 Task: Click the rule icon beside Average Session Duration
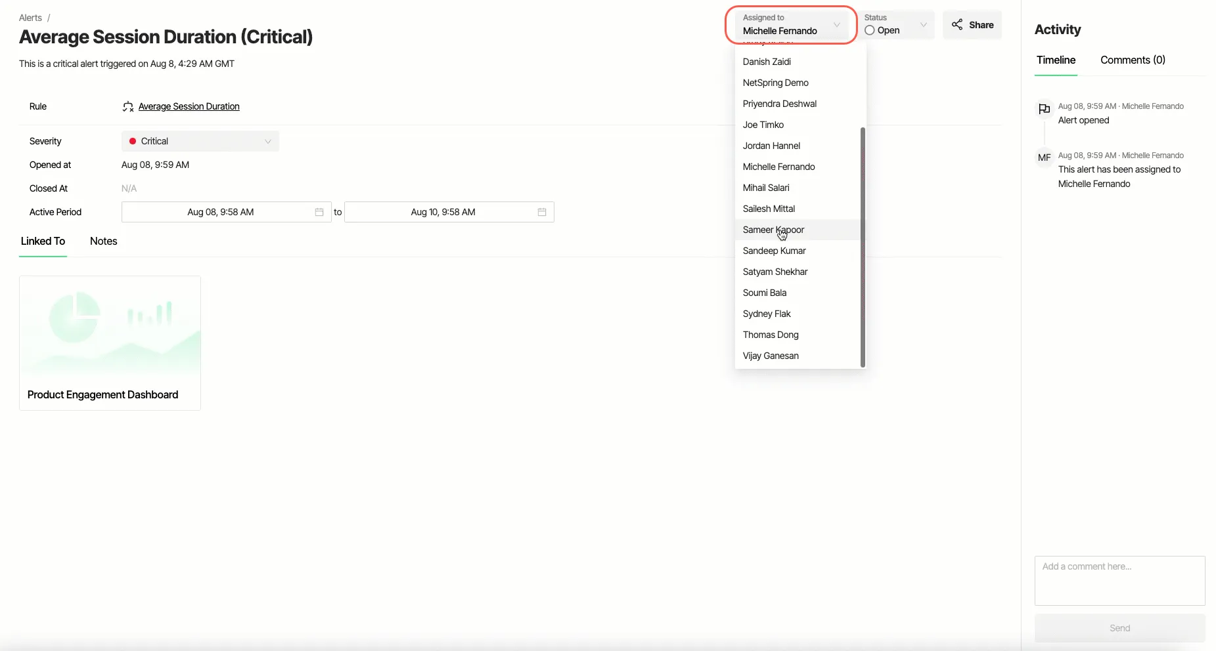pos(128,107)
